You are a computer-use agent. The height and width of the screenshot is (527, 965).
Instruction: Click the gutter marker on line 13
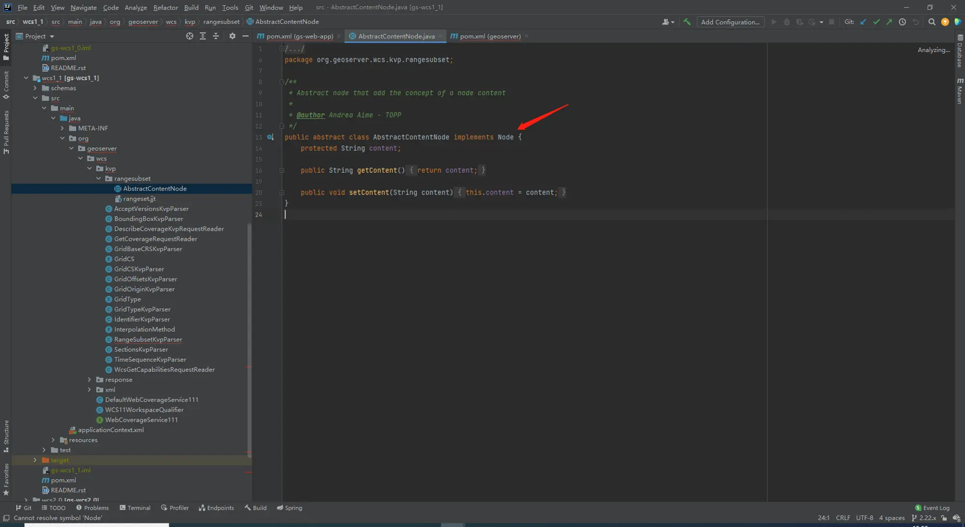pyautogui.click(x=270, y=137)
